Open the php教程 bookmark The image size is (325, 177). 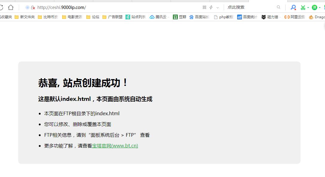[224, 17]
